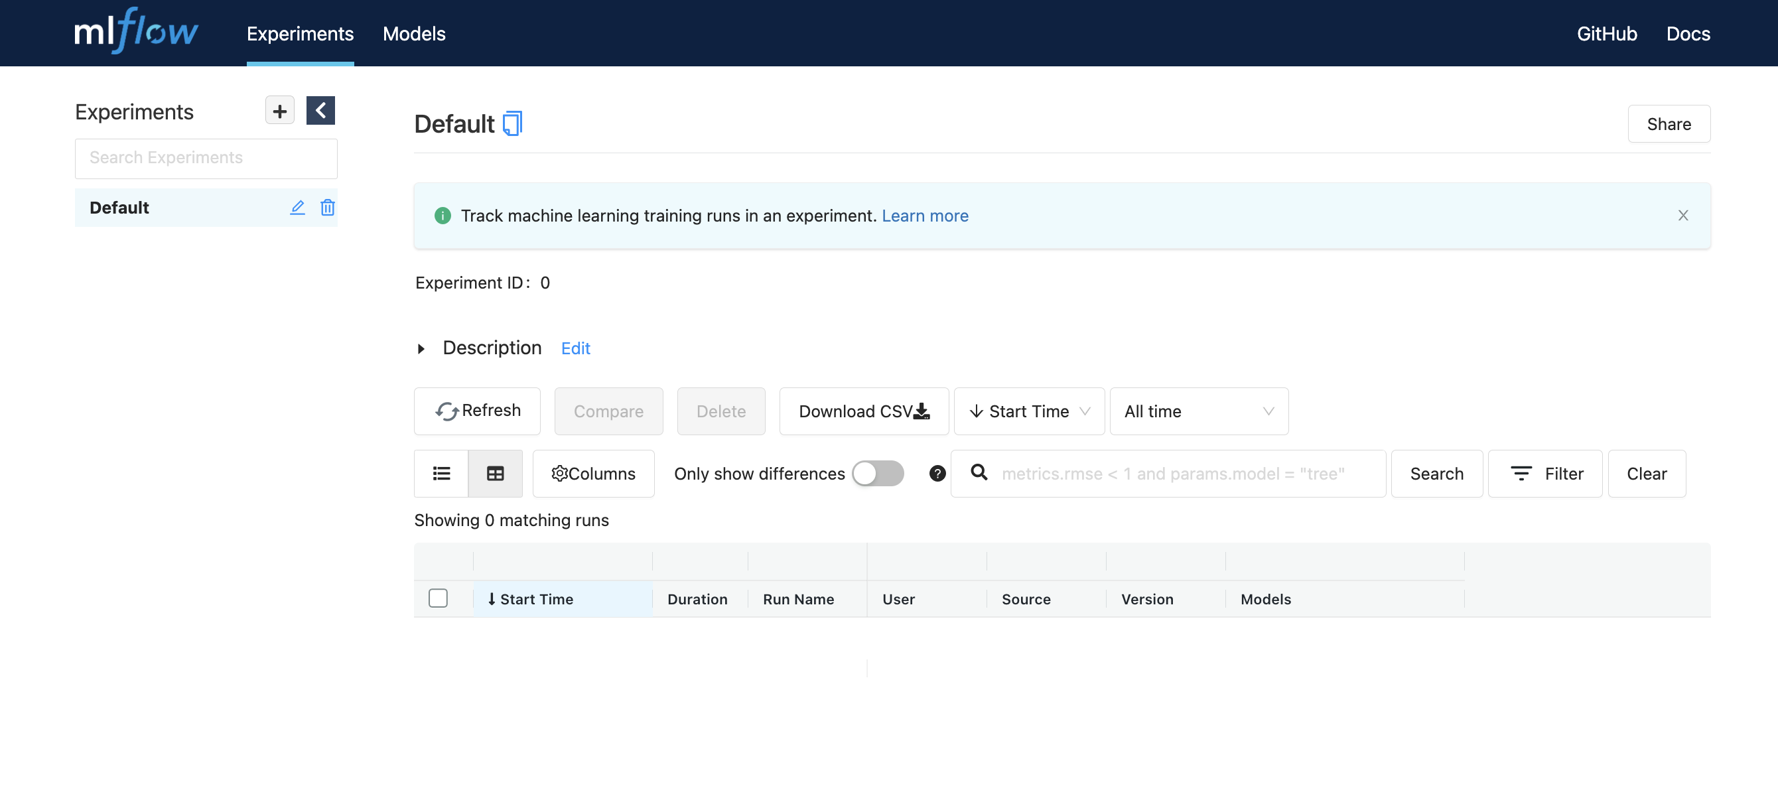
Task: Expand the Description section
Action: coord(421,348)
